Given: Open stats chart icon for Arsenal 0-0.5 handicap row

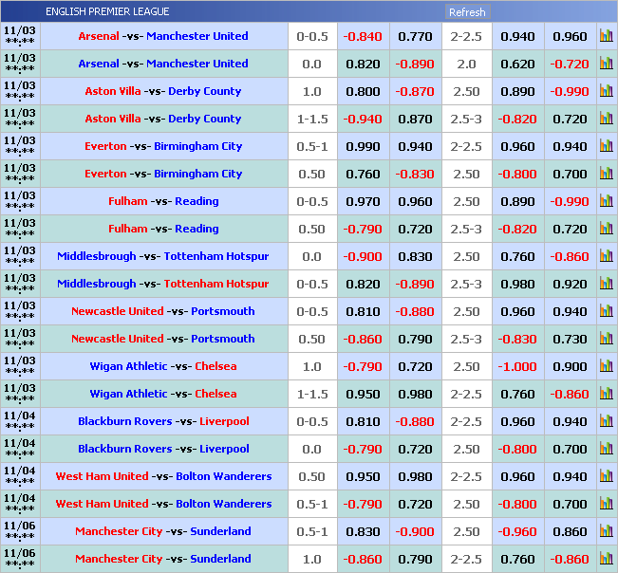Looking at the screenshot, I should click(x=606, y=37).
